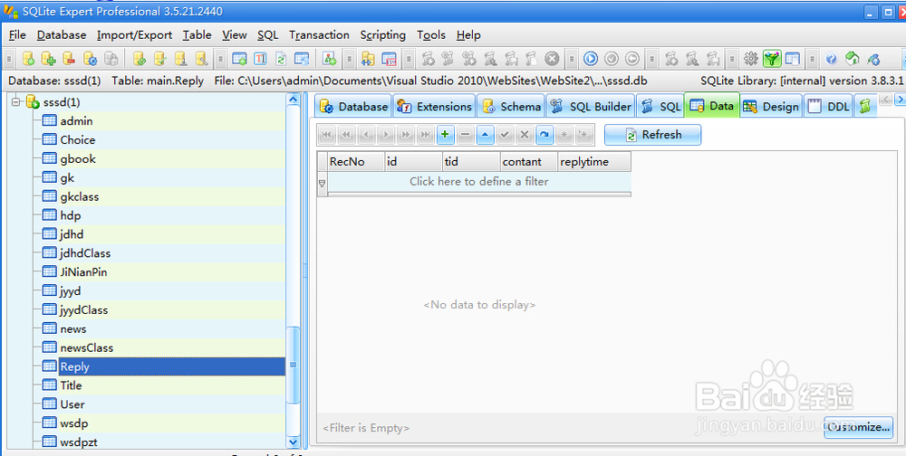The height and width of the screenshot is (456, 906).
Task: Click the replytime column header
Action: click(x=594, y=162)
